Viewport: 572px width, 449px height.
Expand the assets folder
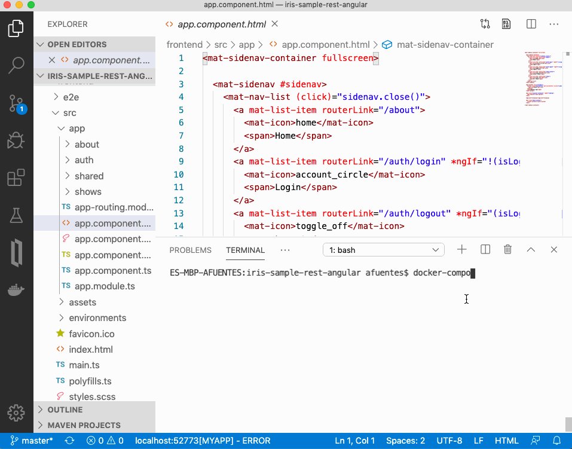(82, 302)
